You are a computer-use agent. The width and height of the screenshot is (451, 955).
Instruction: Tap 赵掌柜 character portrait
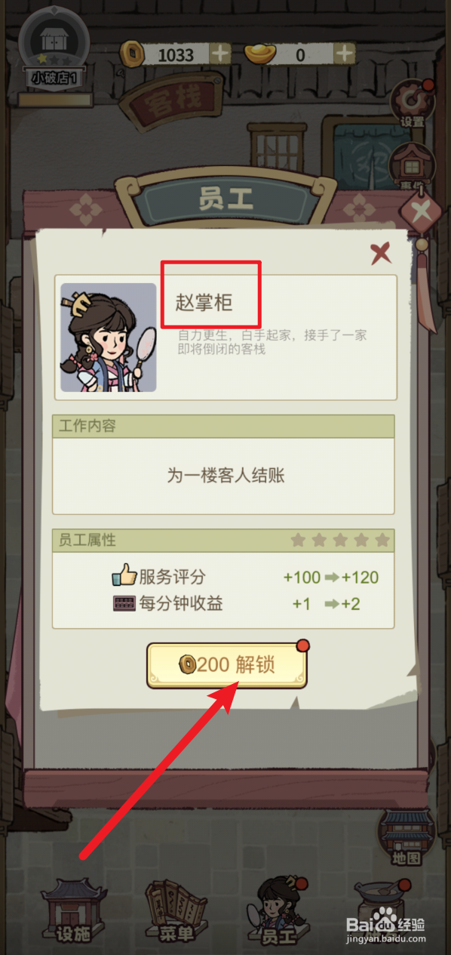point(109,337)
